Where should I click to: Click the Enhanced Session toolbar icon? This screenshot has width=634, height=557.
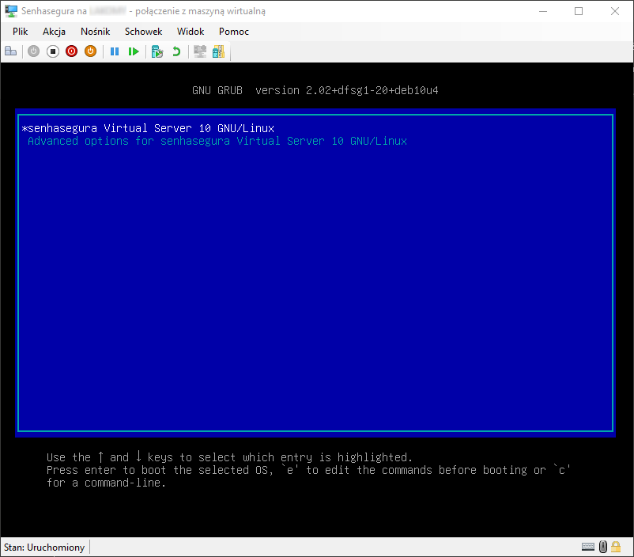tap(200, 51)
